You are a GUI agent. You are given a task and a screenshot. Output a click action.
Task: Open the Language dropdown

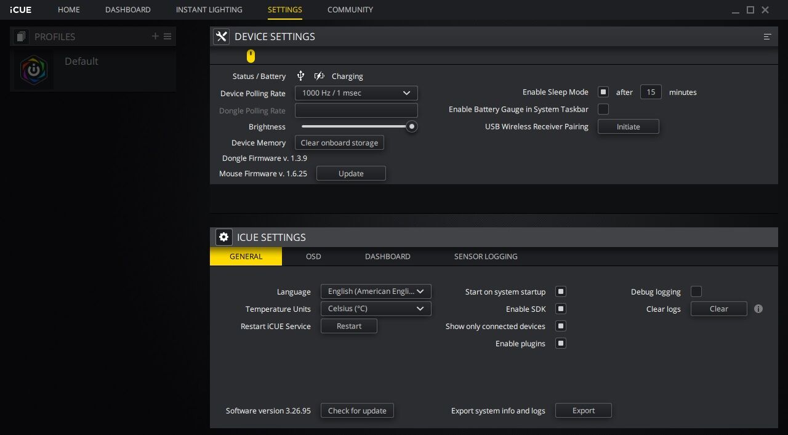tap(376, 291)
